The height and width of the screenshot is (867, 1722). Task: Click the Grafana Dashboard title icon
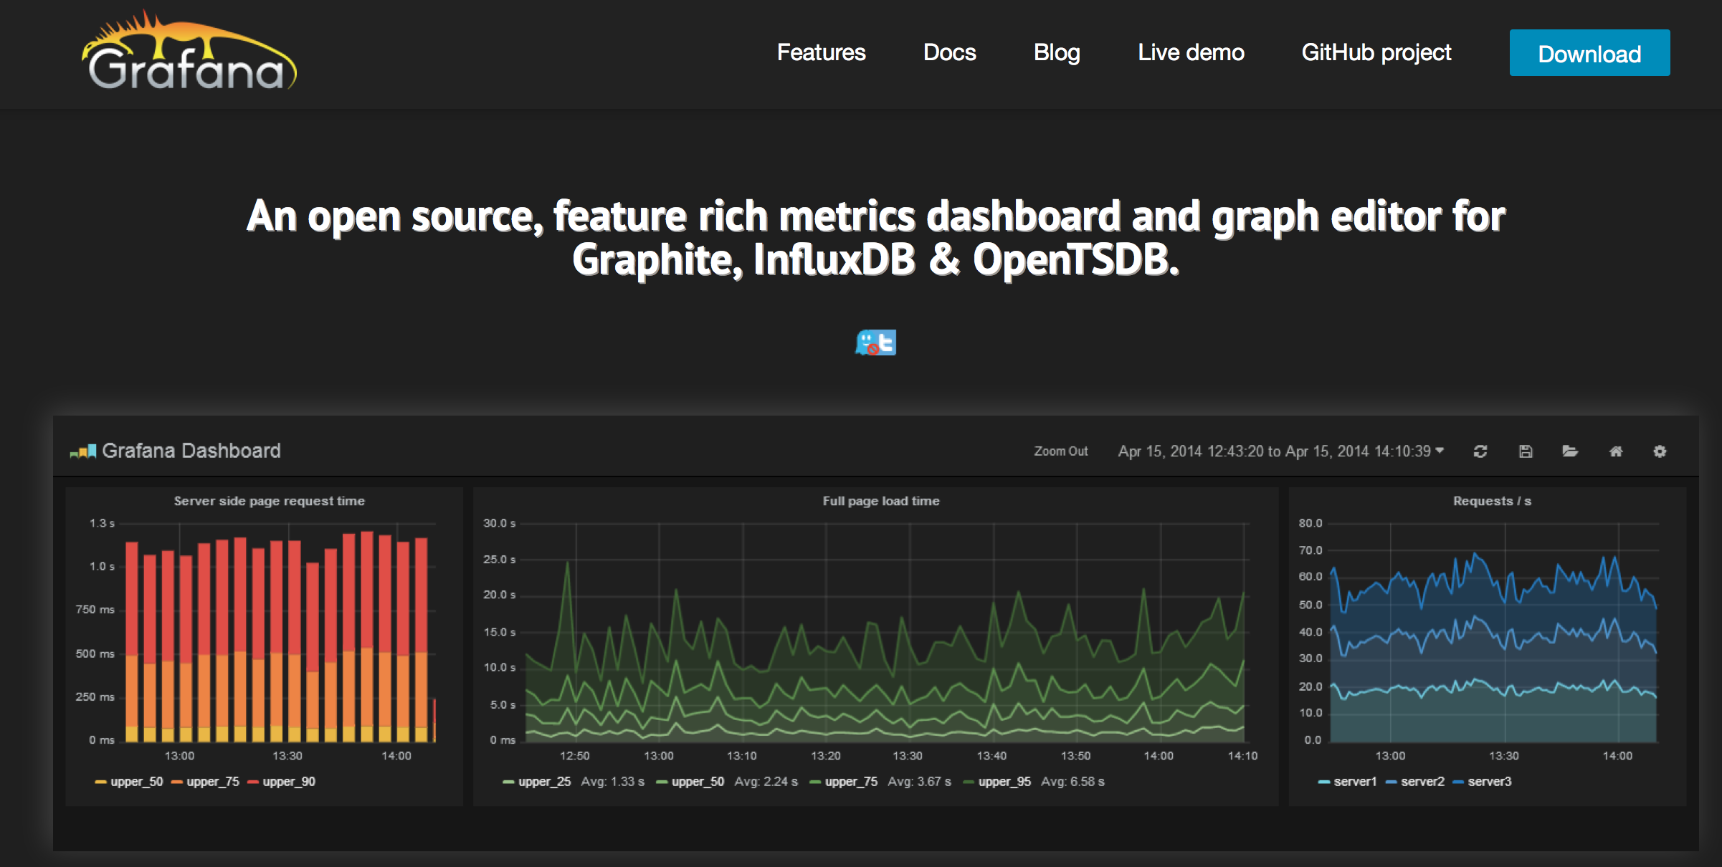[x=82, y=451]
